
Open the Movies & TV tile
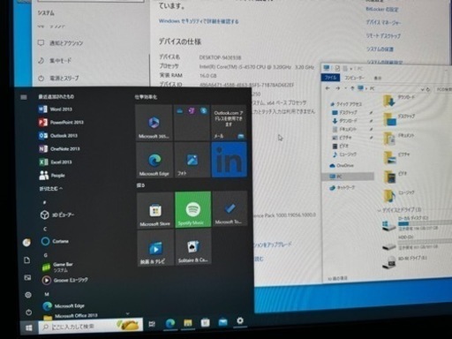click(155, 248)
